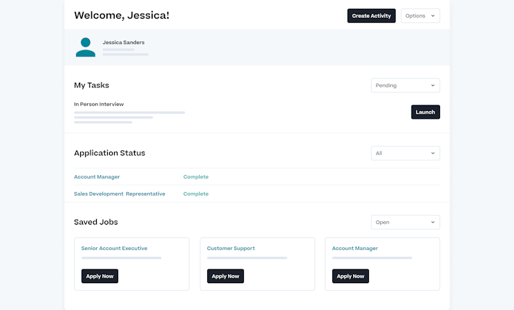Open Senior Account Executive saved job
This screenshot has width=514, height=310.
114,248
